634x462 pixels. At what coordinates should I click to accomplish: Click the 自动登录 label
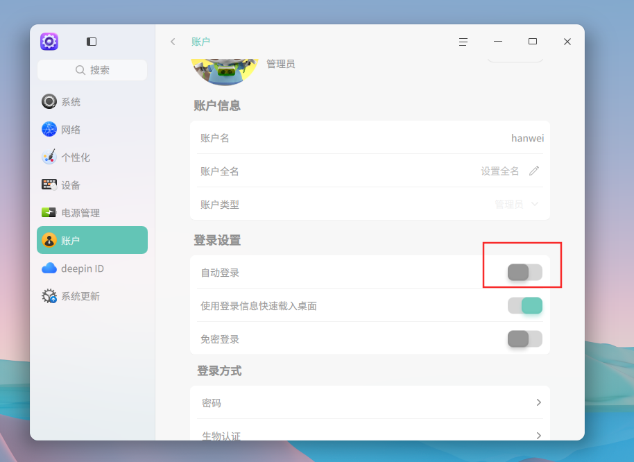[x=220, y=273]
